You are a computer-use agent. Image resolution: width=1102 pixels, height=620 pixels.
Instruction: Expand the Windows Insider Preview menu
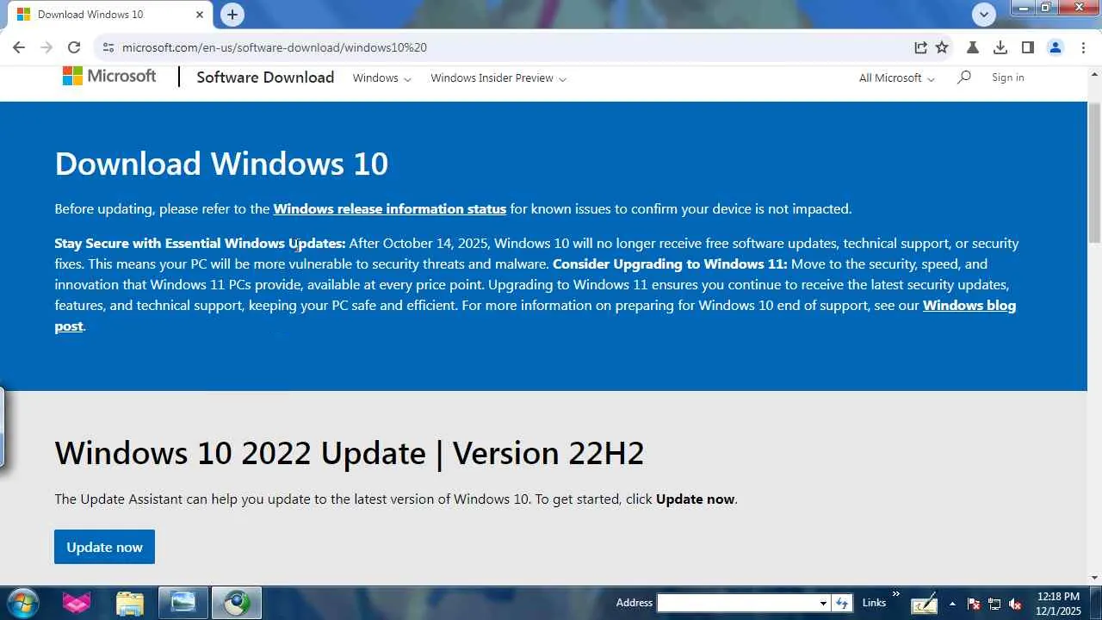click(498, 78)
